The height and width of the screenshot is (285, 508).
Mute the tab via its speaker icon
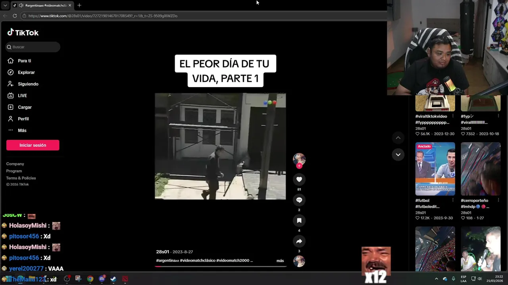(x=21, y=5)
